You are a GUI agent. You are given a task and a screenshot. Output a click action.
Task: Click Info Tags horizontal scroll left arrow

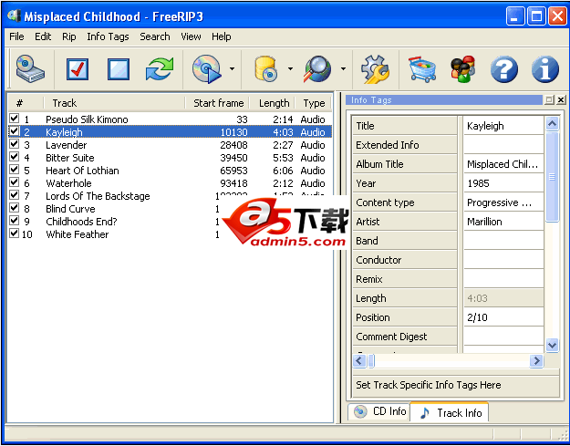359,360
